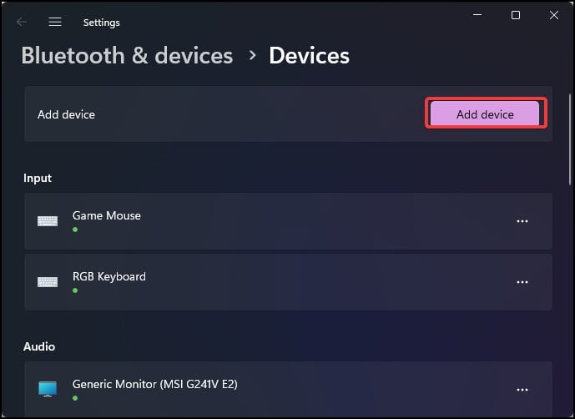The image size is (575, 419).
Task: Open more options for RGB Keyboard
Action: coord(522,282)
